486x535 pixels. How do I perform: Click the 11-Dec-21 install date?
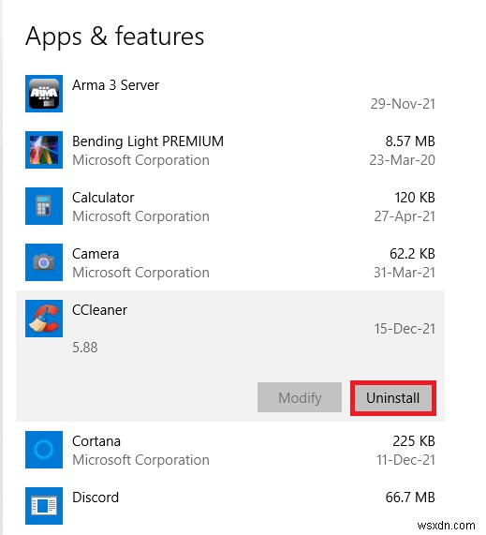pyautogui.click(x=405, y=460)
